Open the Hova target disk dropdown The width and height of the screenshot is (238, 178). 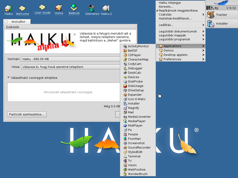point(70,67)
